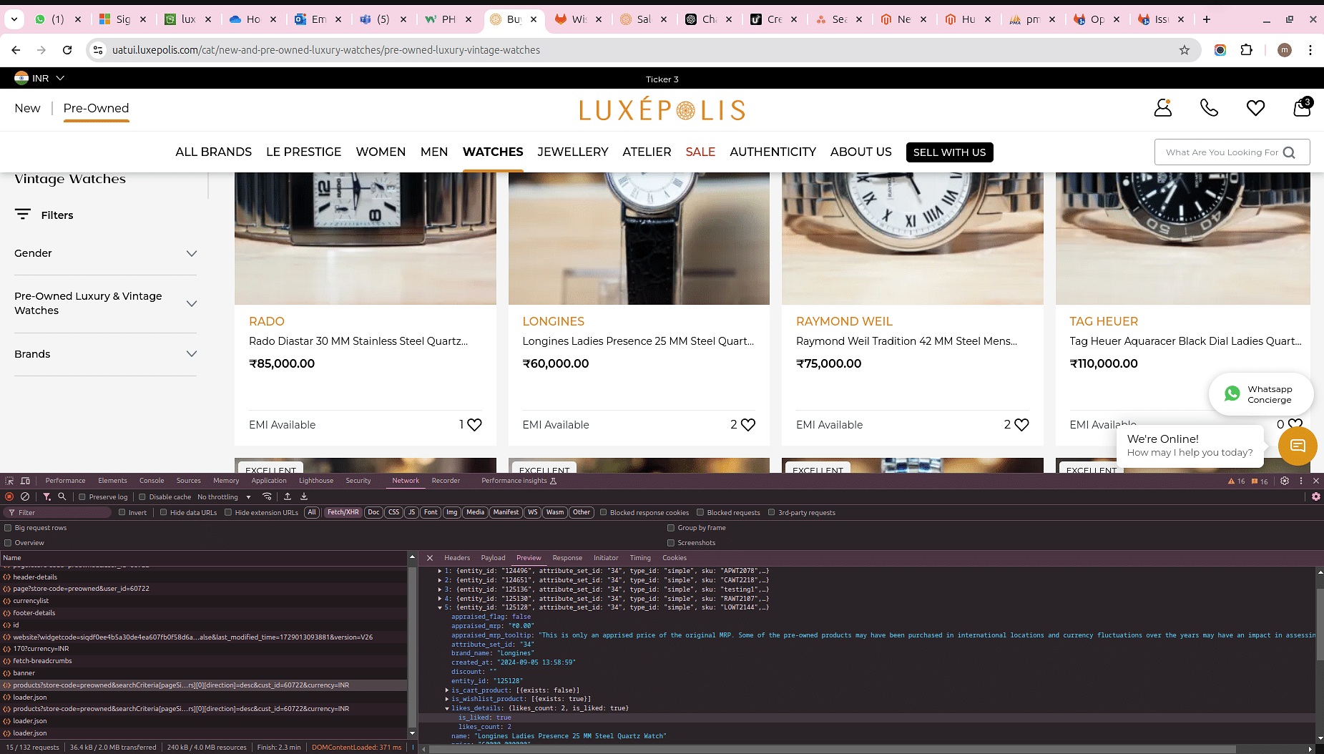
Task: Check 3rd-party requests
Action: click(x=772, y=512)
